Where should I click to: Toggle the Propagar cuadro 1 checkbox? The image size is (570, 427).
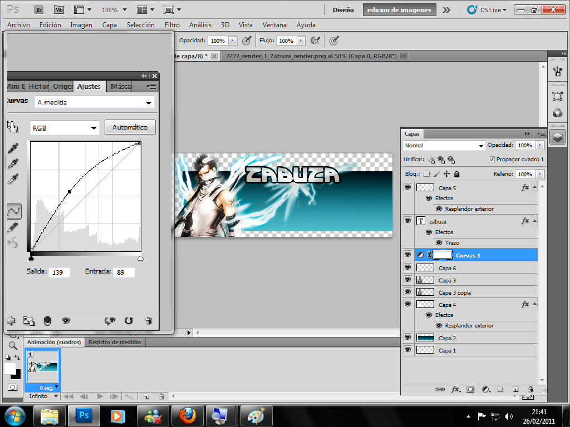click(492, 160)
